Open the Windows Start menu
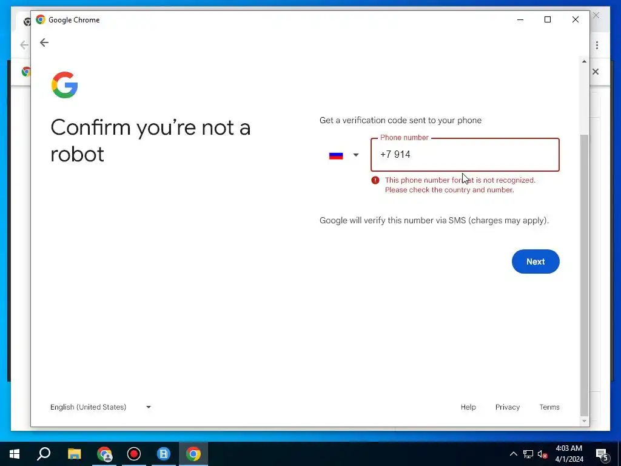The image size is (621, 466). pos(15,454)
